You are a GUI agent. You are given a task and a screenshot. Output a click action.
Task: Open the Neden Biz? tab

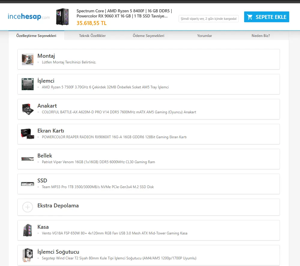261,36
